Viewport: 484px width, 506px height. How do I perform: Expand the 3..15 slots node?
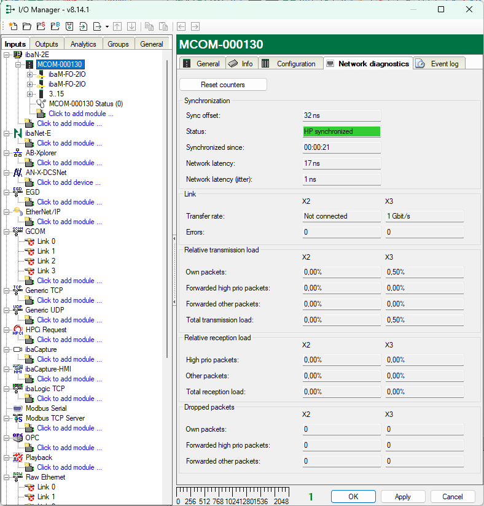[x=29, y=94]
